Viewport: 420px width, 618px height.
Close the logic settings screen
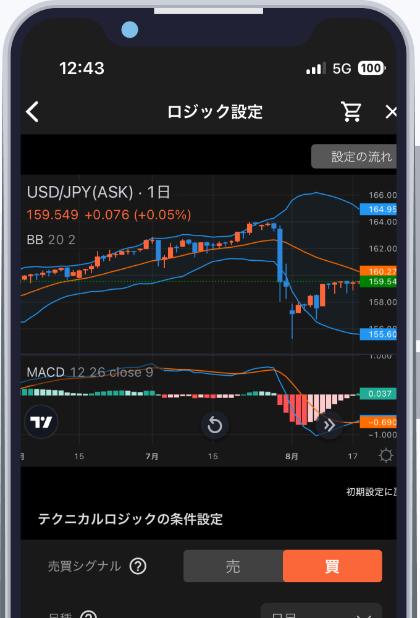coord(391,112)
